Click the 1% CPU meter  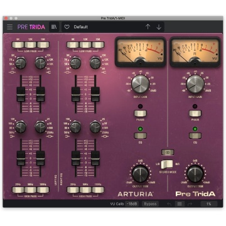click(209, 204)
